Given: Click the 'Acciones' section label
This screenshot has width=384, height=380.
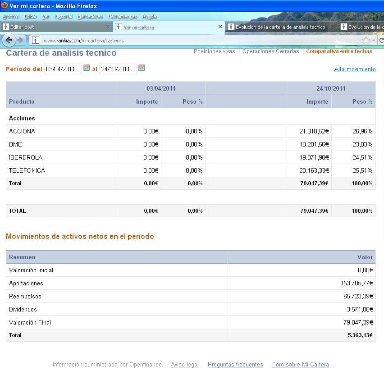Looking at the screenshot, I should 22,118.
